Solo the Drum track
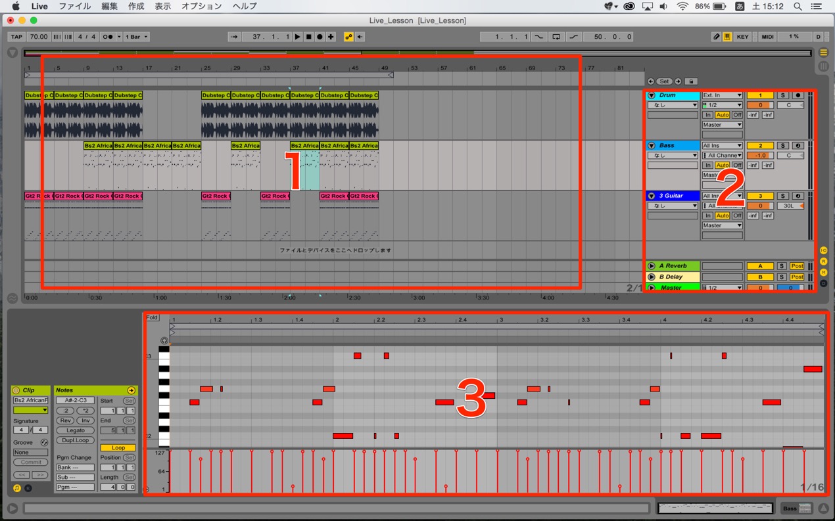The width and height of the screenshot is (835, 521). pyautogui.click(x=783, y=95)
